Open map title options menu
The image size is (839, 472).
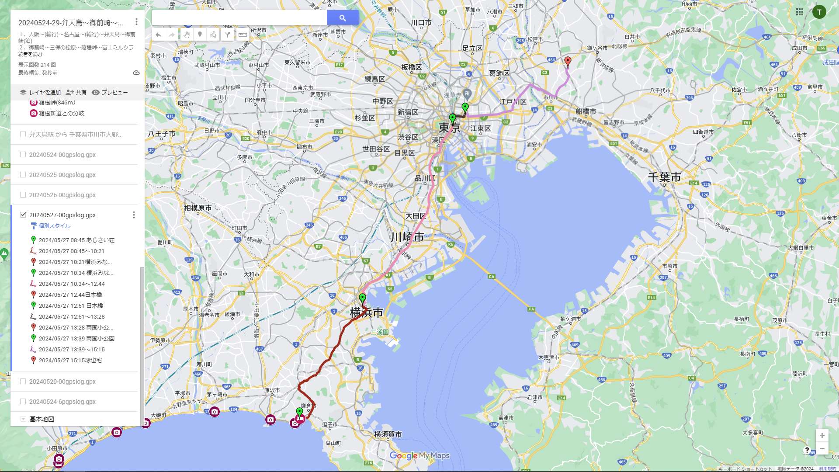pos(136,22)
